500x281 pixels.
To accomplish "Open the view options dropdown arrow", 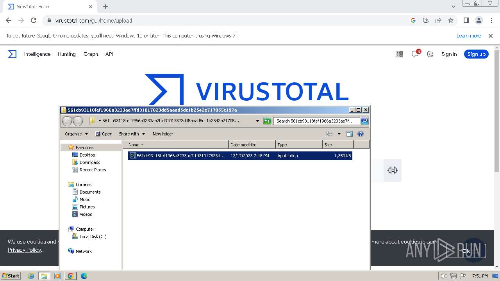I will [x=339, y=134].
